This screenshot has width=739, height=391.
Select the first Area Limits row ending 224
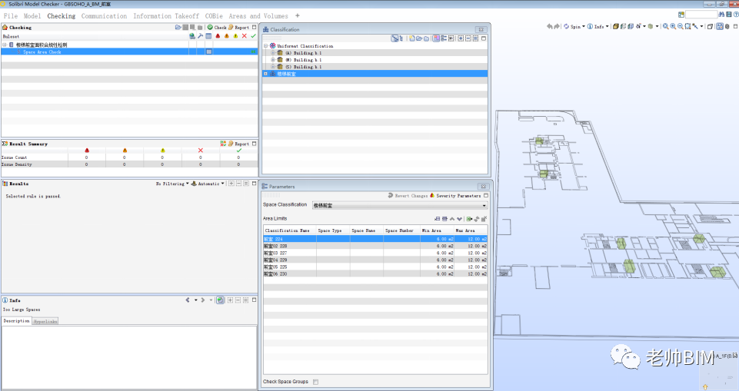tap(375, 239)
